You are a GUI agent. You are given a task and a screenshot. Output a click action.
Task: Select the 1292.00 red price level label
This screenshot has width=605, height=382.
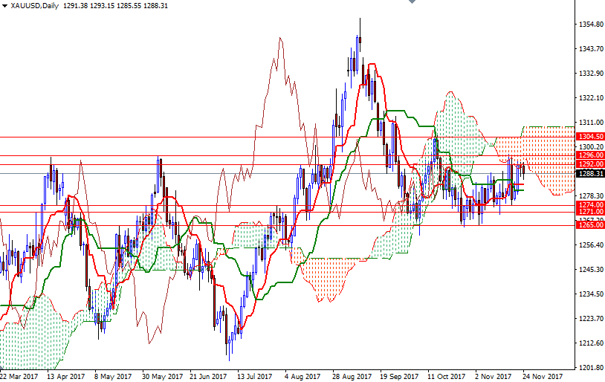tap(590, 164)
